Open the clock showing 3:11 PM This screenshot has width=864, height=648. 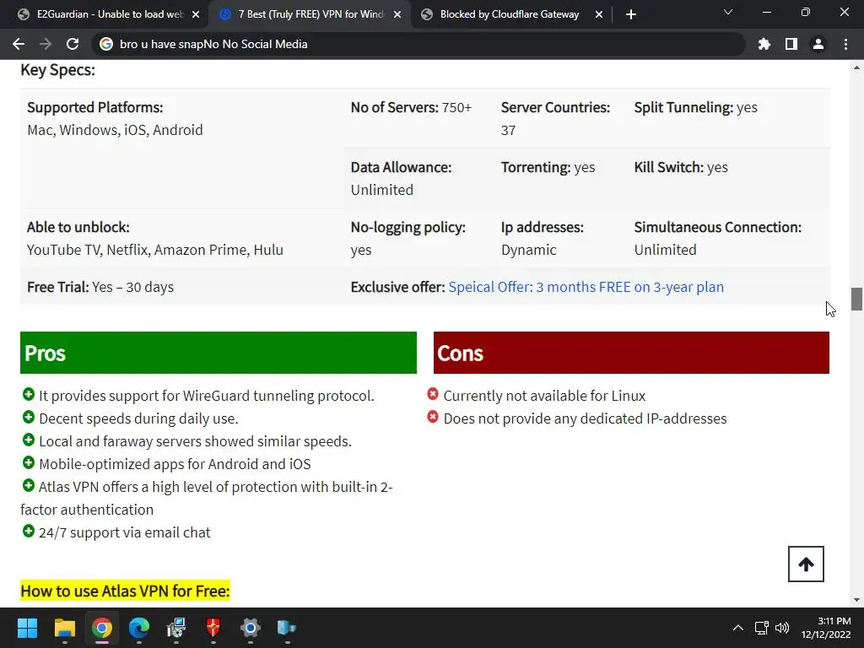826,628
